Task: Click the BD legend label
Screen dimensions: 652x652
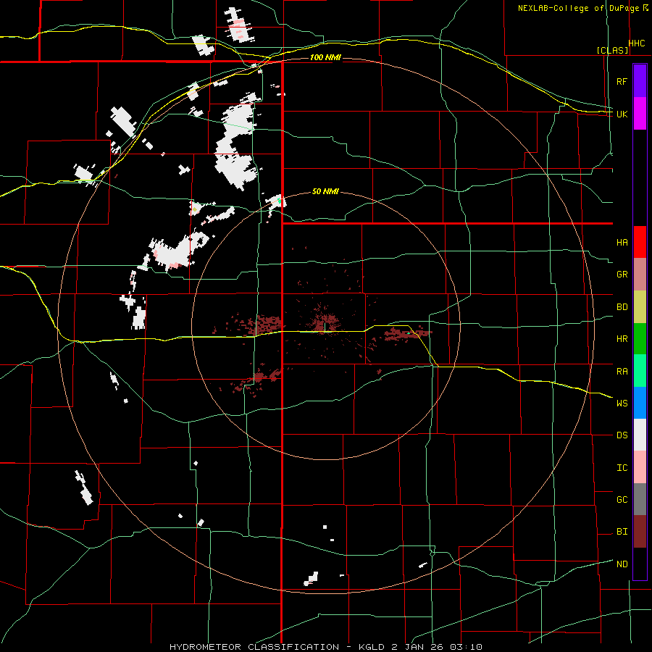Action: point(622,307)
